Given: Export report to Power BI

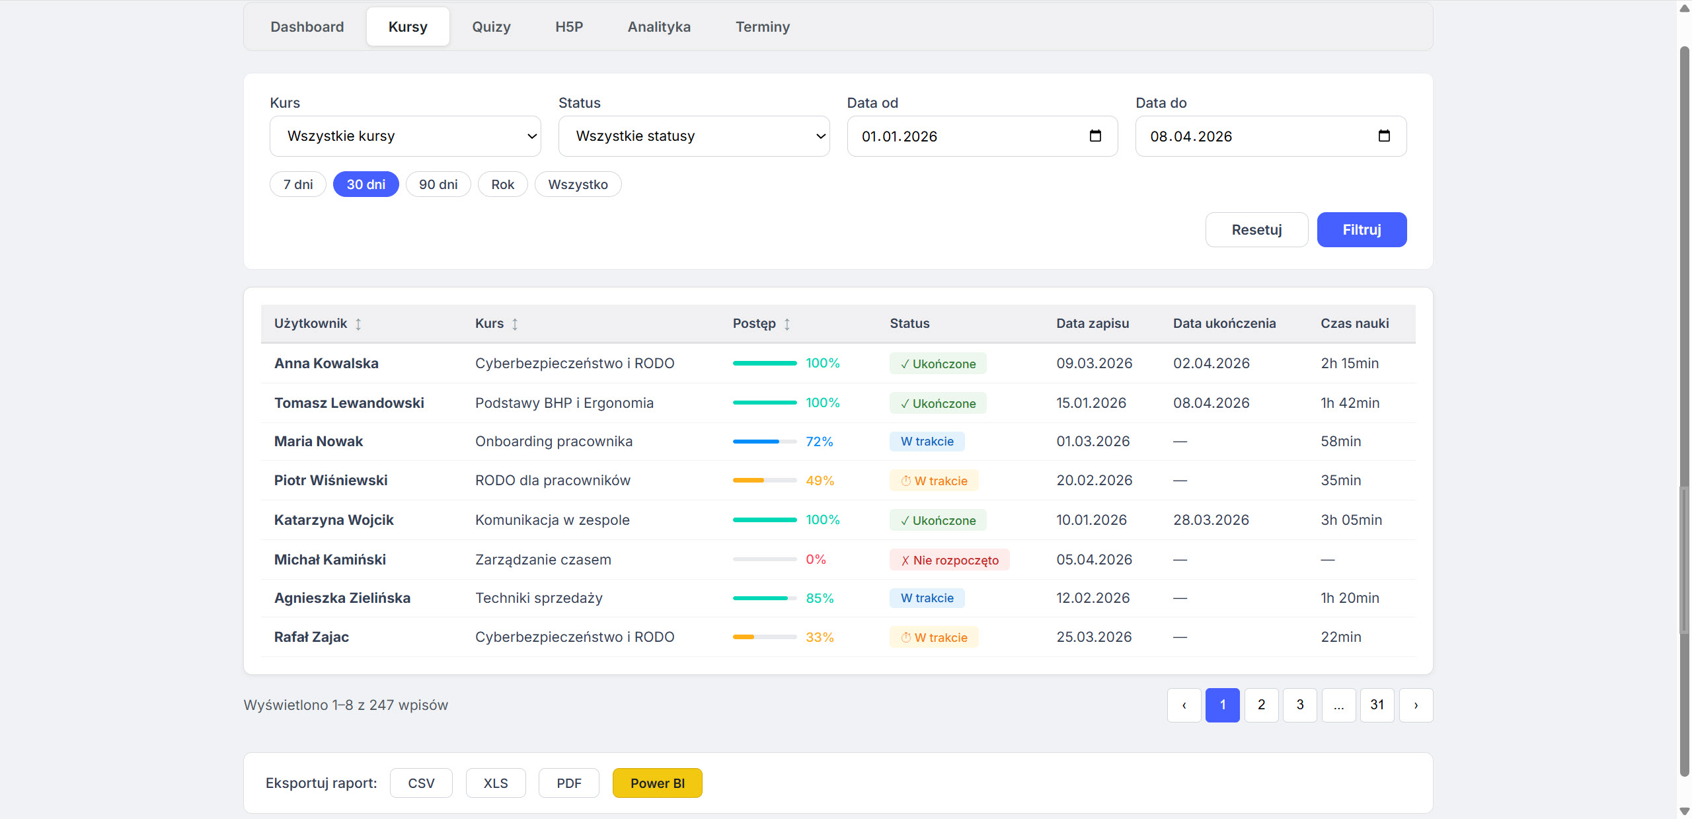Looking at the screenshot, I should tap(657, 783).
